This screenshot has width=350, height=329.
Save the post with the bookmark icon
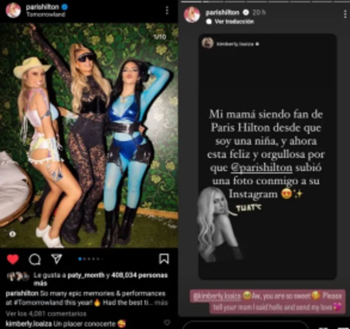(164, 259)
